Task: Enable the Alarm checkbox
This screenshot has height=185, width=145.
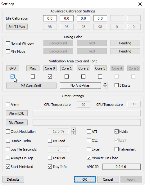Action: (8, 104)
